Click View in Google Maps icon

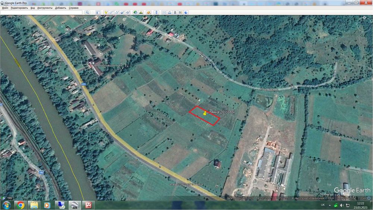pos(181,12)
